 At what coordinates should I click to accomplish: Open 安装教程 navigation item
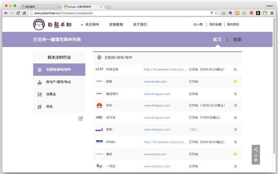point(116,24)
